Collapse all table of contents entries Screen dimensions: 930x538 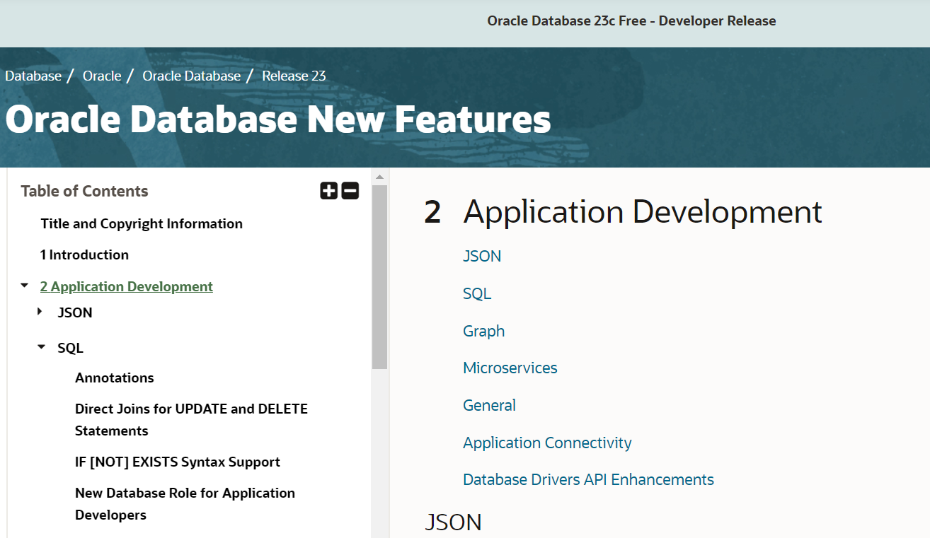350,191
